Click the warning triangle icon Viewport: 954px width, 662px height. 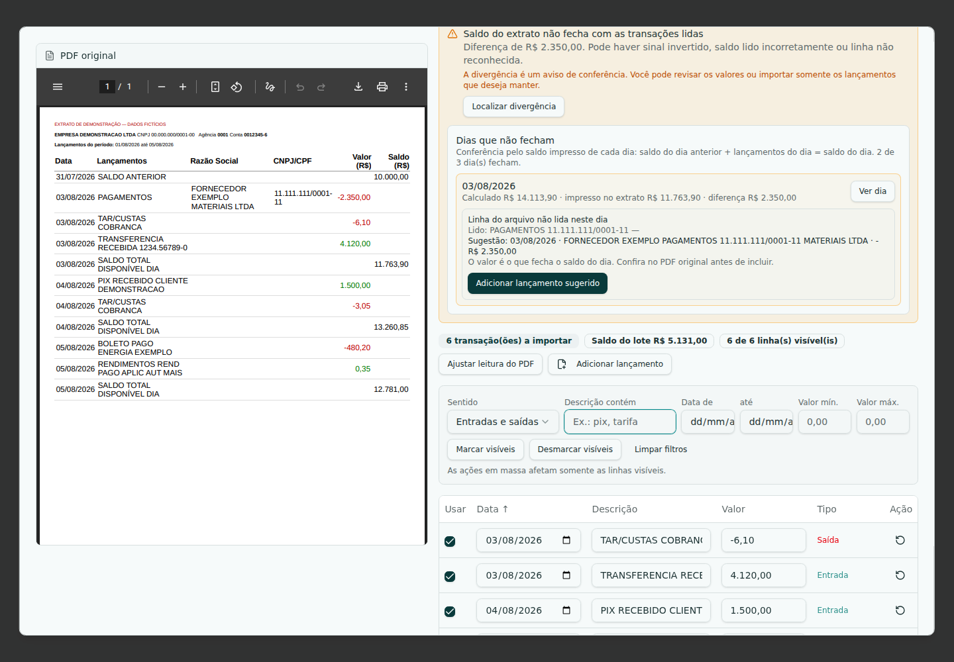[452, 34]
